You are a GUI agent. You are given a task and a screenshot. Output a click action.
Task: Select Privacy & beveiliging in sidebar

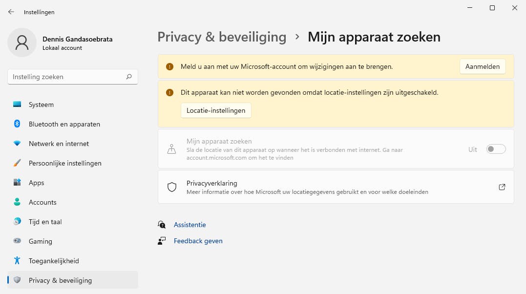pos(60,280)
